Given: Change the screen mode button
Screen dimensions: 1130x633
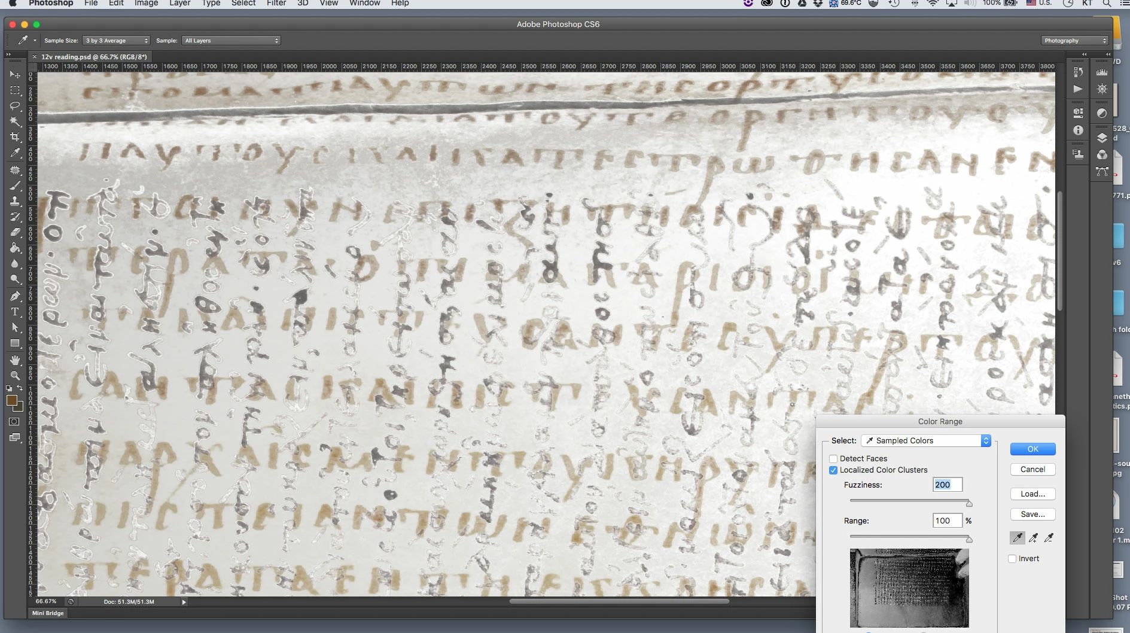Looking at the screenshot, I should (x=15, y=438).
